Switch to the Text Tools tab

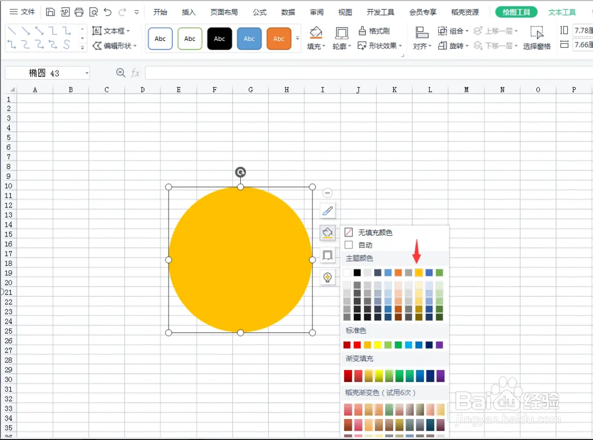click(562, 12)
